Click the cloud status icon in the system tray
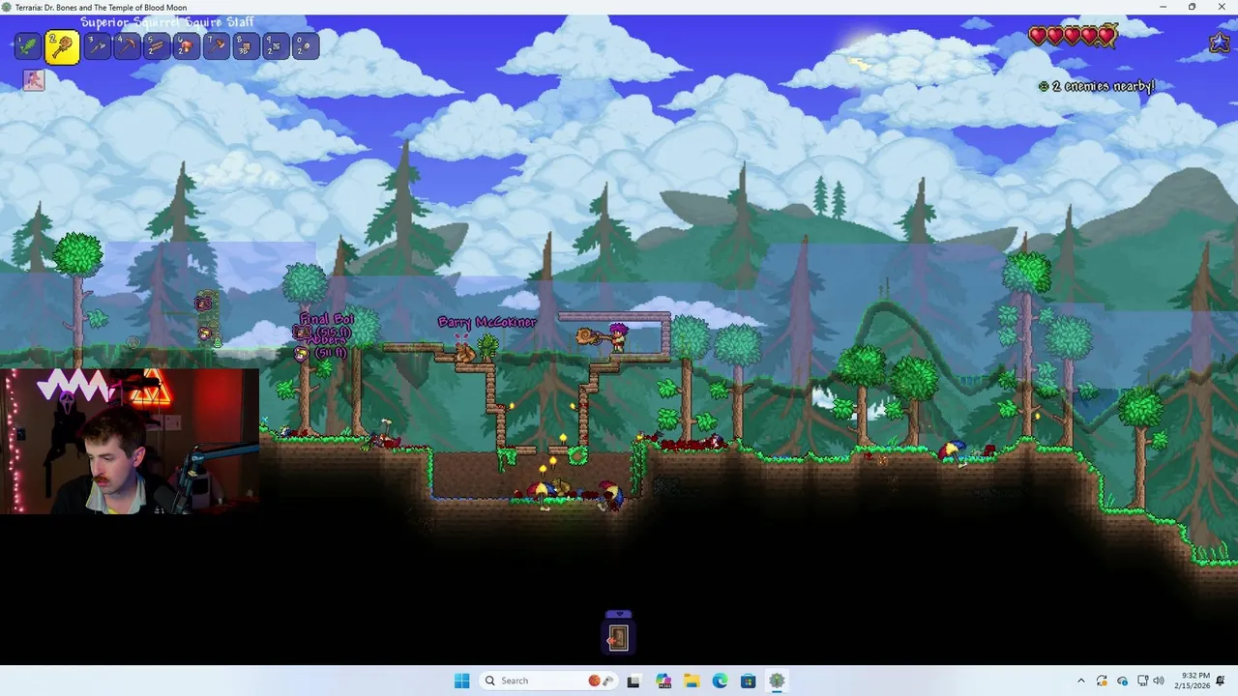1238x696 pixels. coord(1122,681)
